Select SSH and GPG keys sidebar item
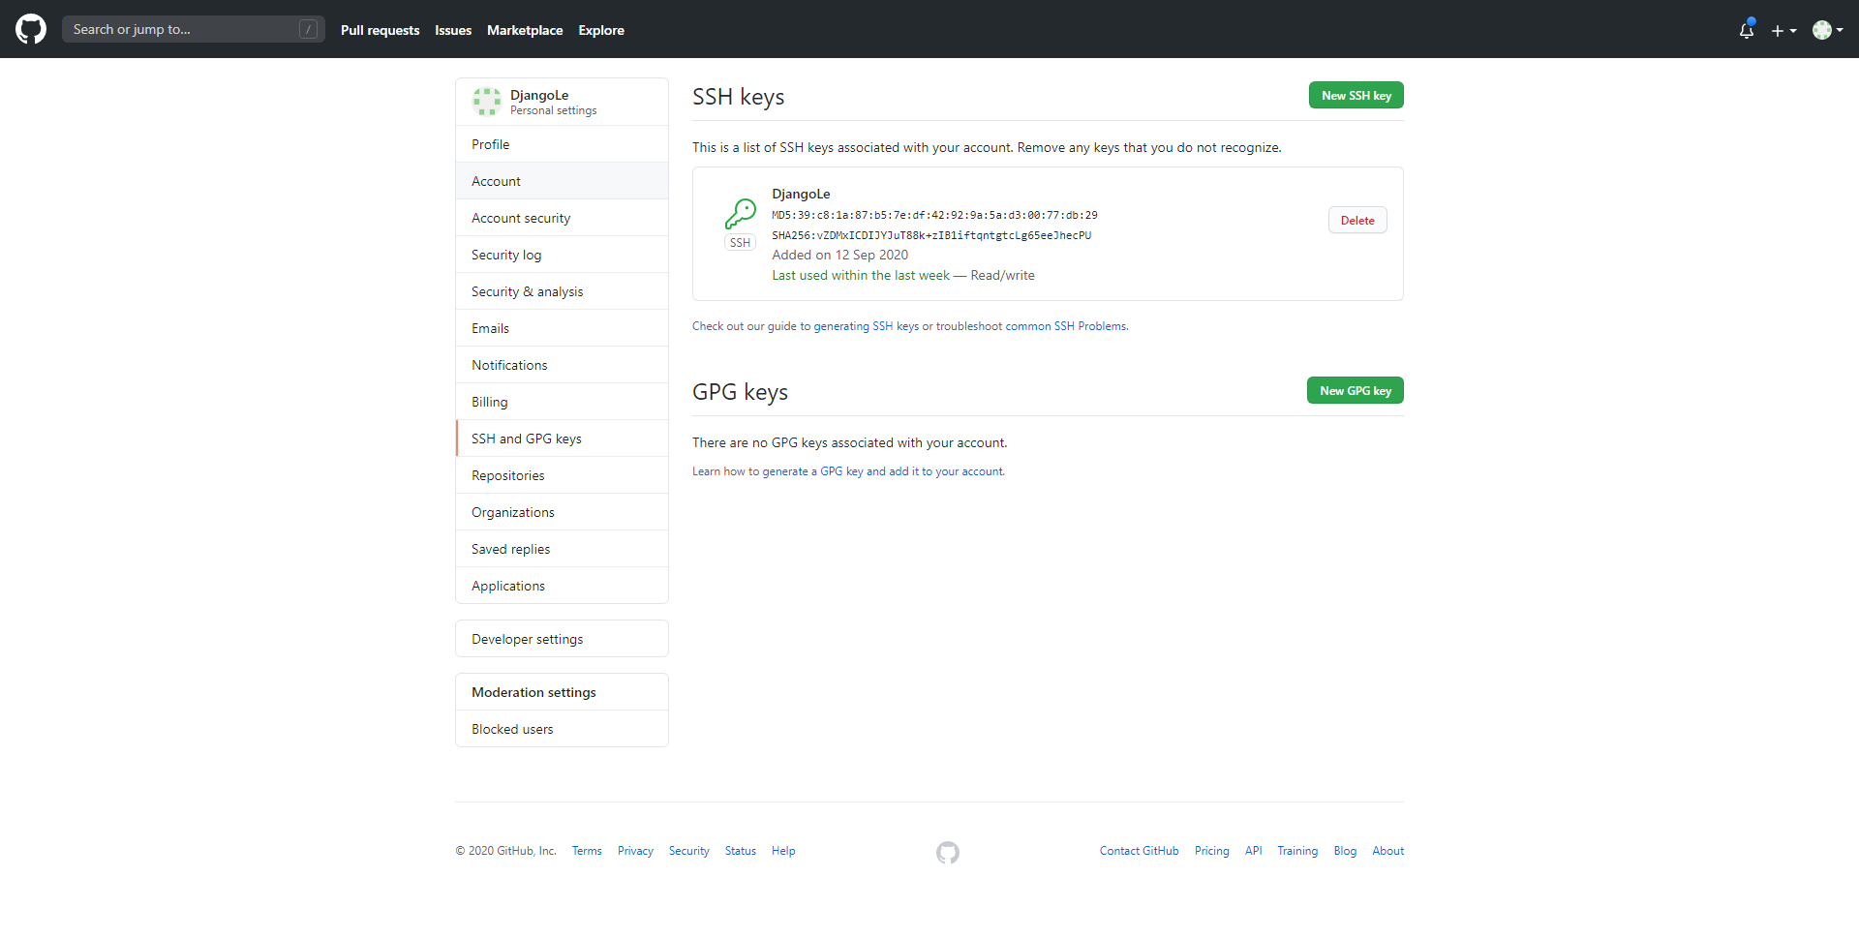 point(562,439)
